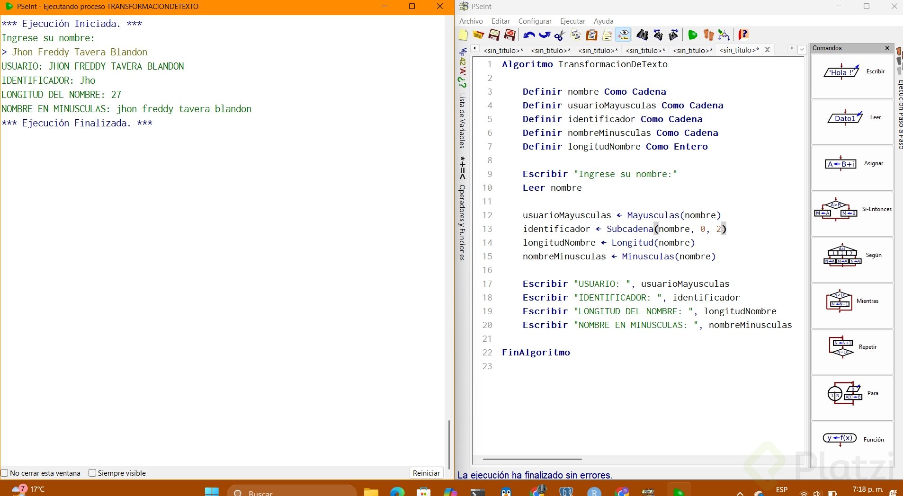Click the status message 'La ejecución ha finalizado sin errores.'
This screenshot has height=496, width=903.
pos(535,475)
